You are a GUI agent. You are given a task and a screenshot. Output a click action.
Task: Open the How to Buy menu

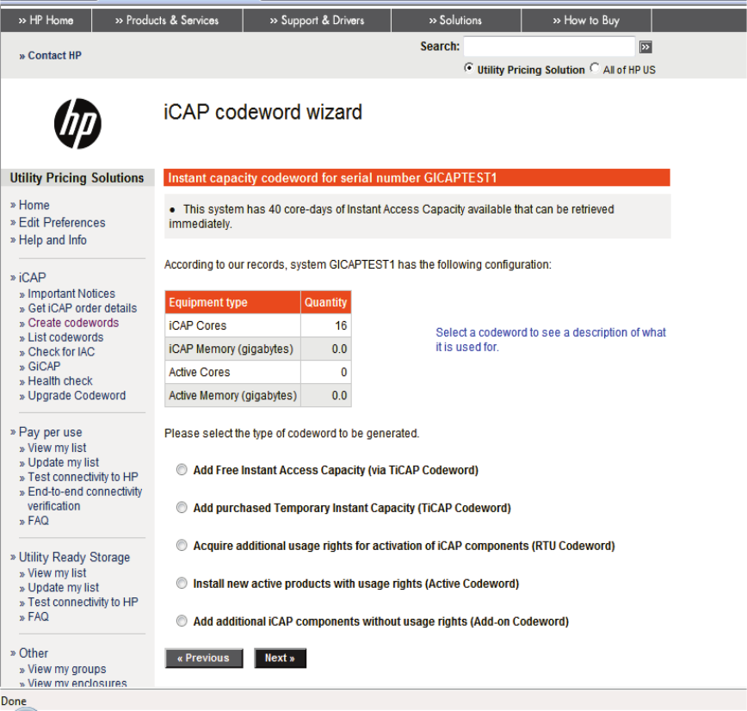[x=586, y=21]
